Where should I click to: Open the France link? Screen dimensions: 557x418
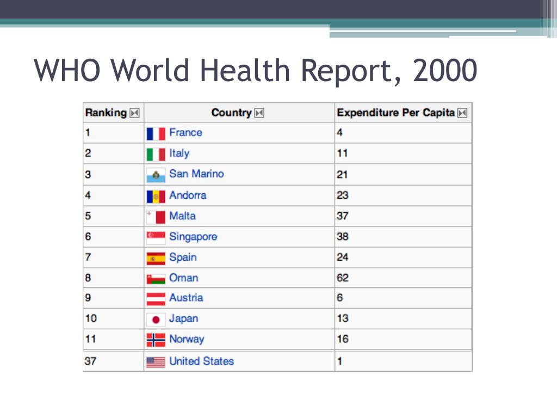pos(186,133)
